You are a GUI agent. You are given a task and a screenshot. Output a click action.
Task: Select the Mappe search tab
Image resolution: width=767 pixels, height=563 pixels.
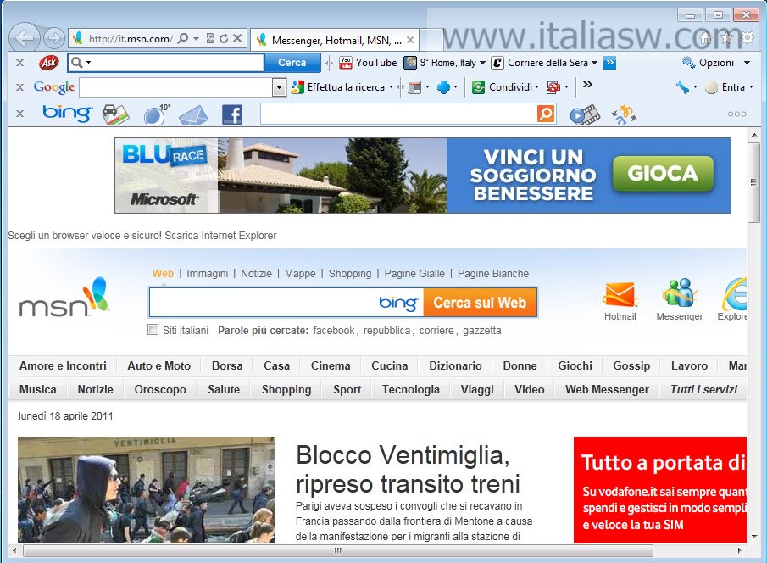(x=300, y=274)
